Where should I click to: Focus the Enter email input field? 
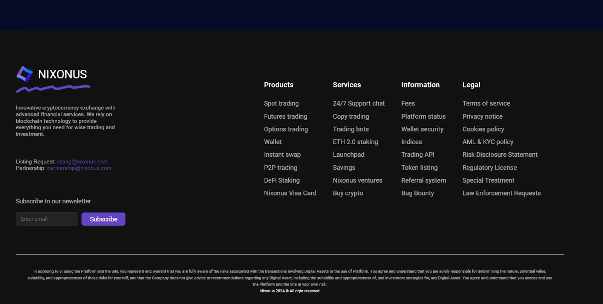pyautogui.click(x=46, y=219)
